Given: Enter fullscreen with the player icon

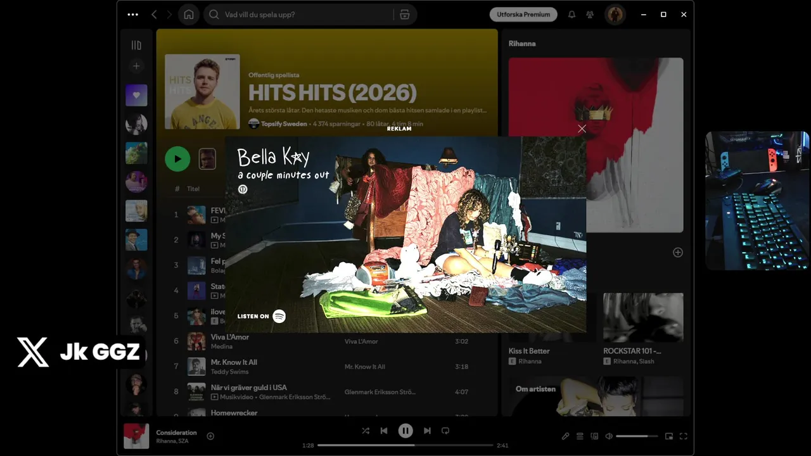Looking at the screenshot, I should click(x=684, y=436).
